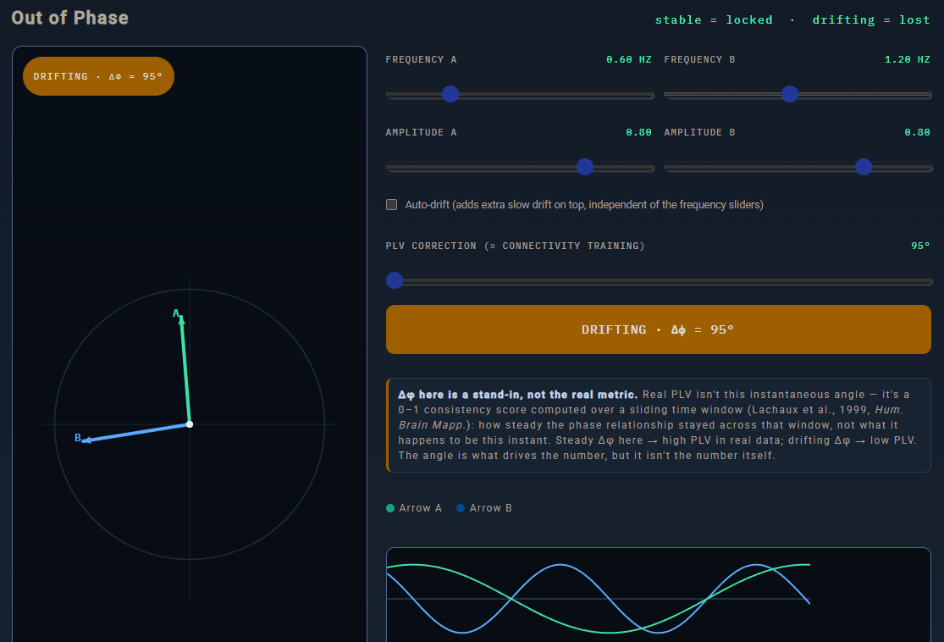Click 'Δφ here is a stand-in' bold note heading
This screenshot has height=642, width=944.
(x=517, y=395)
